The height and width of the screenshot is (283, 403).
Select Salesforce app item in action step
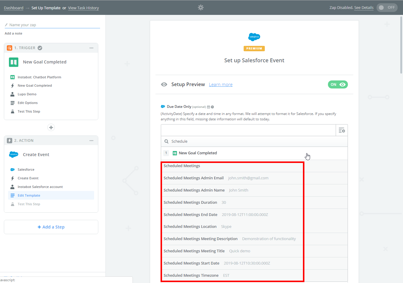point(26,170)
